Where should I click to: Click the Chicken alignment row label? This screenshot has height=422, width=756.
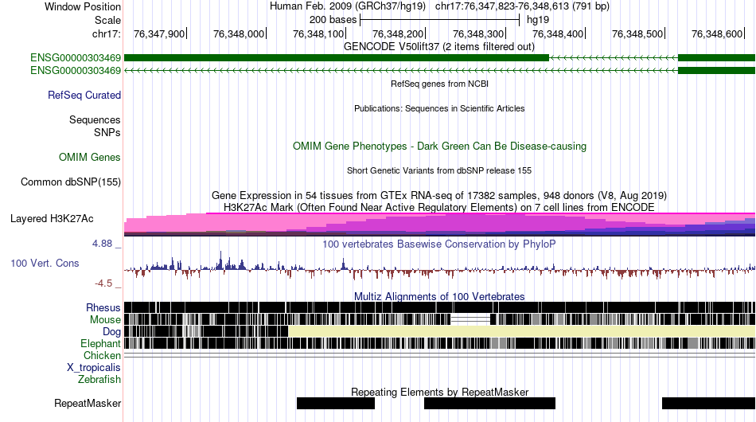102,355
